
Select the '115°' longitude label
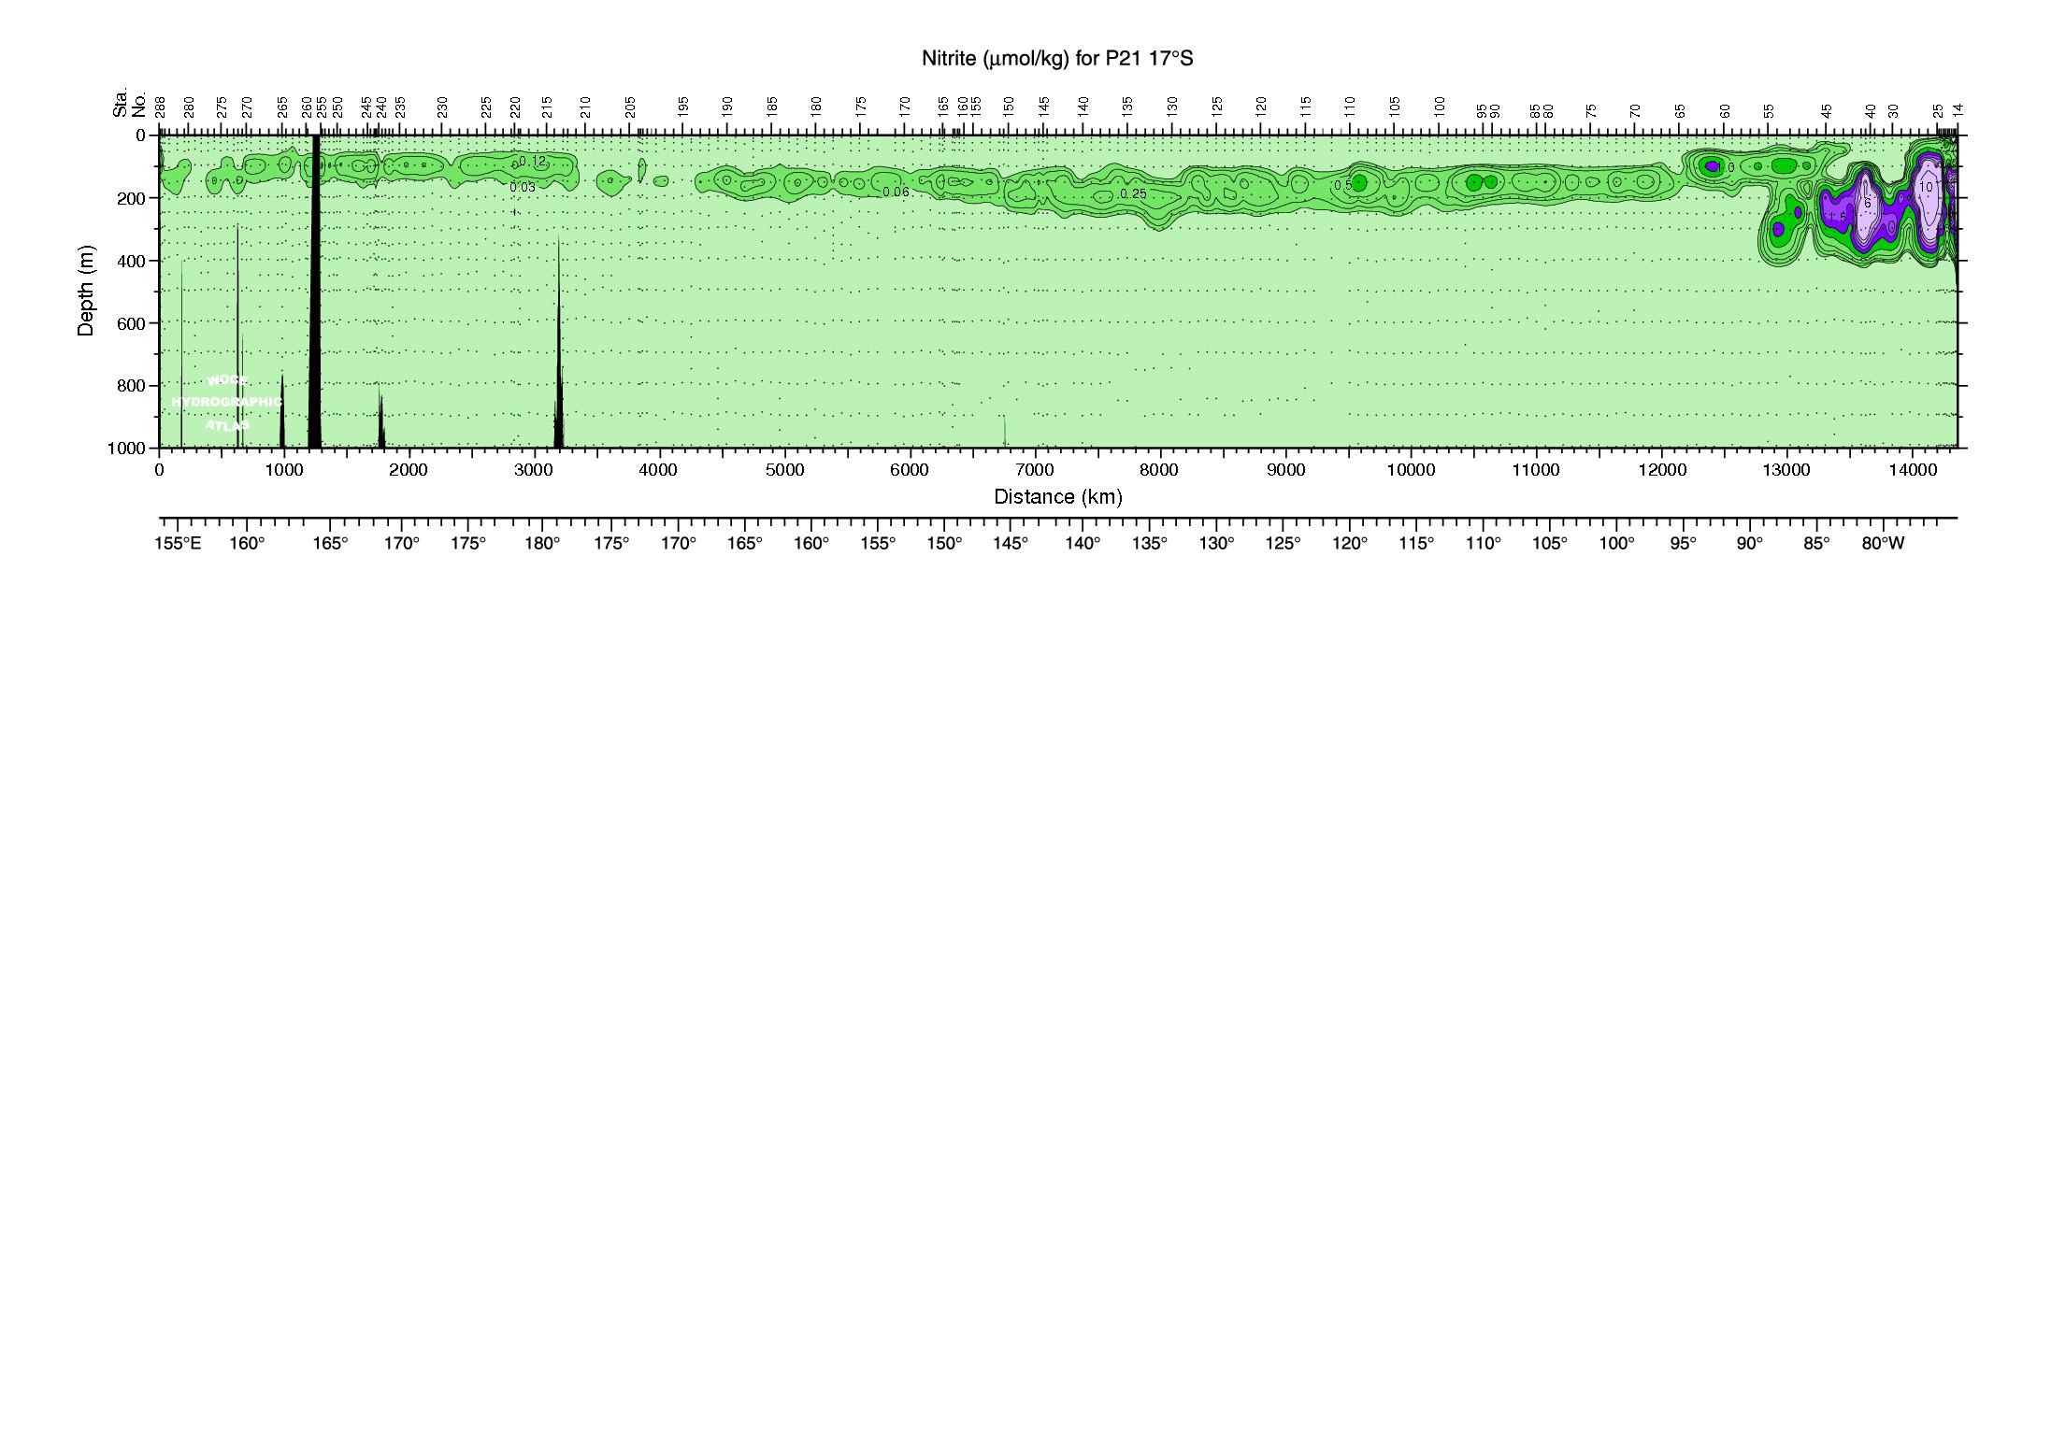(x=1417, y=544)
